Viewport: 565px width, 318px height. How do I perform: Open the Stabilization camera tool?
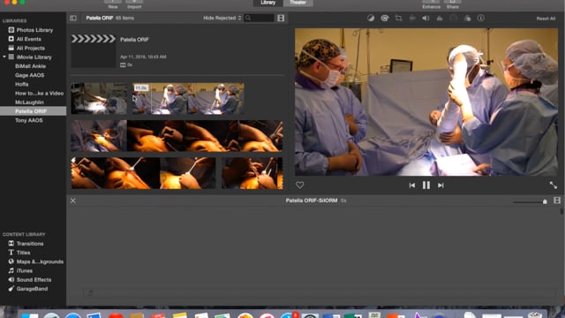(412, 18)
